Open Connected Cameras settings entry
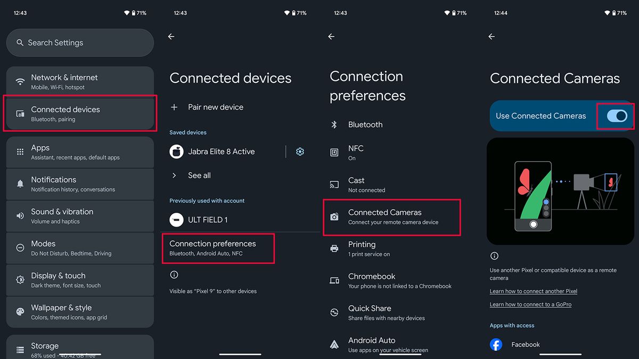This screenshot has height=359, width=639. [392, 216]
